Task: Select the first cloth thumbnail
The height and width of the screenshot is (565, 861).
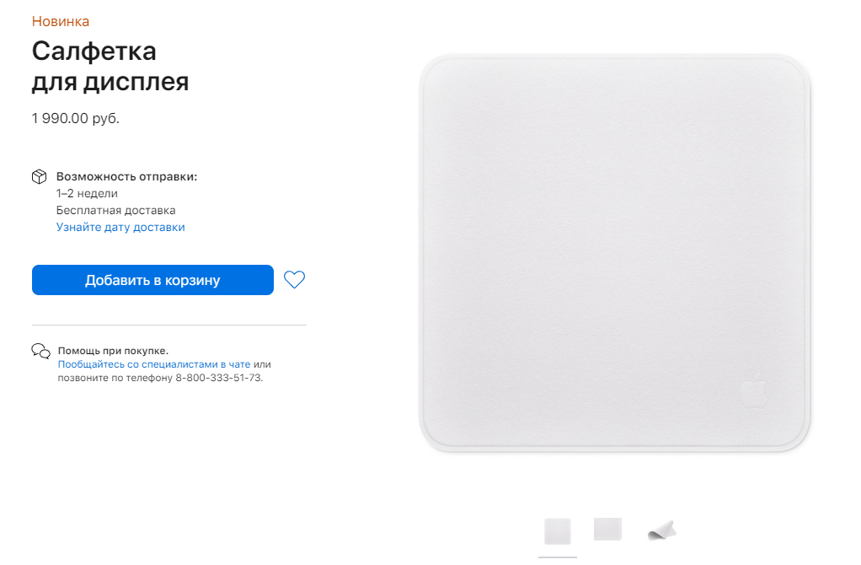Action: pos(558,531)
